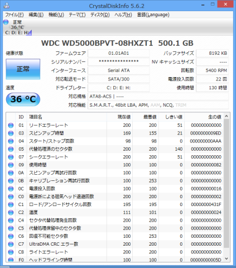Click the 5400 RPM rotation field
This screenshot has height=268, width=236.
[x=213, y=70]
